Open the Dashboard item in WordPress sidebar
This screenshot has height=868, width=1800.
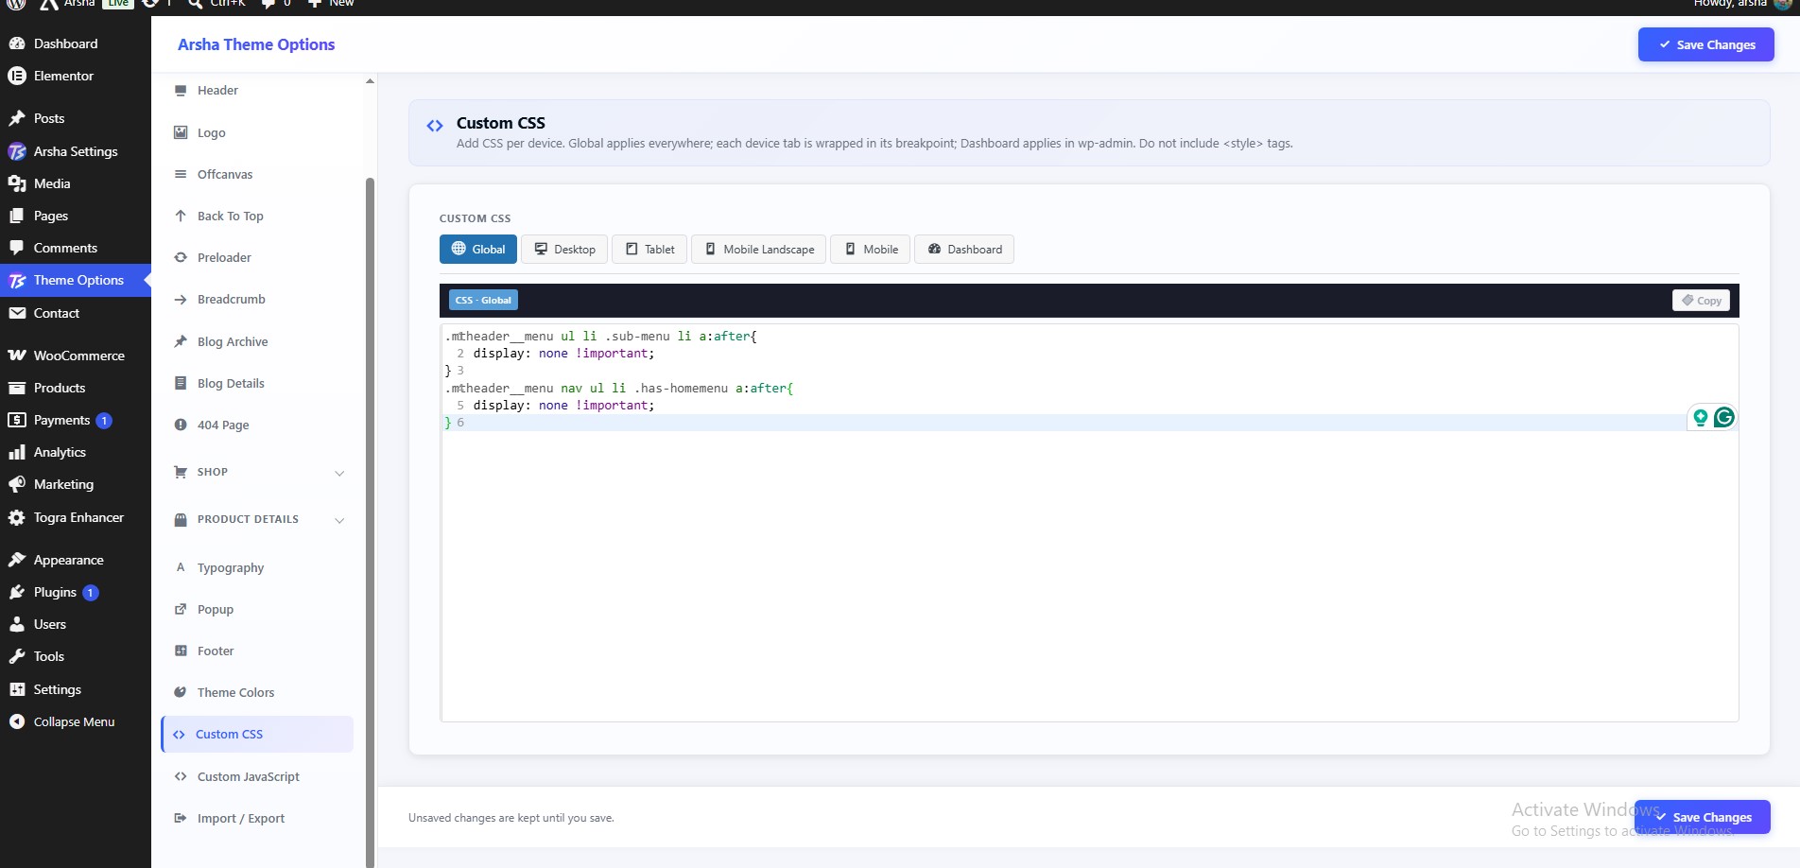tap(65, 43)
